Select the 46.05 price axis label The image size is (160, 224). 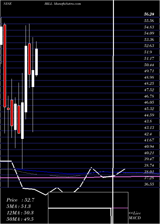click(x=149, y=102)
